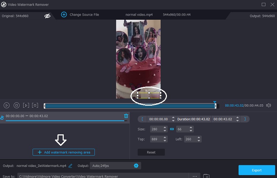Viewport: 277px width, 178px height.
Task: Set start point with left bracket
Action: pos(142,119)
